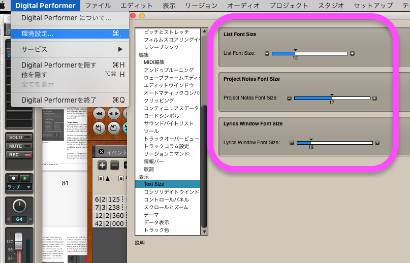Open the スタジオ menu

(331, 6)
